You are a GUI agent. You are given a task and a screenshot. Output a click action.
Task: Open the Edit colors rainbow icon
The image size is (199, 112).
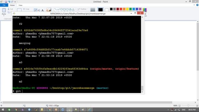pyautogui.click(x=145, y=10)
